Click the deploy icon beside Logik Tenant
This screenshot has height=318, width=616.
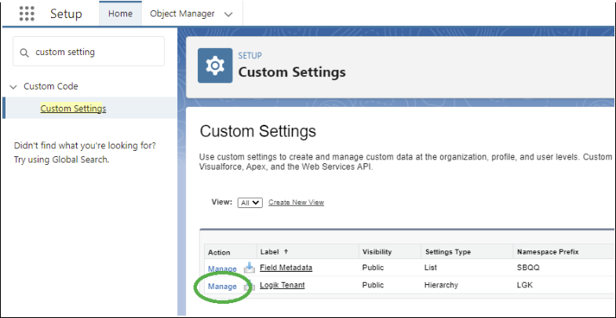[250, 286]
